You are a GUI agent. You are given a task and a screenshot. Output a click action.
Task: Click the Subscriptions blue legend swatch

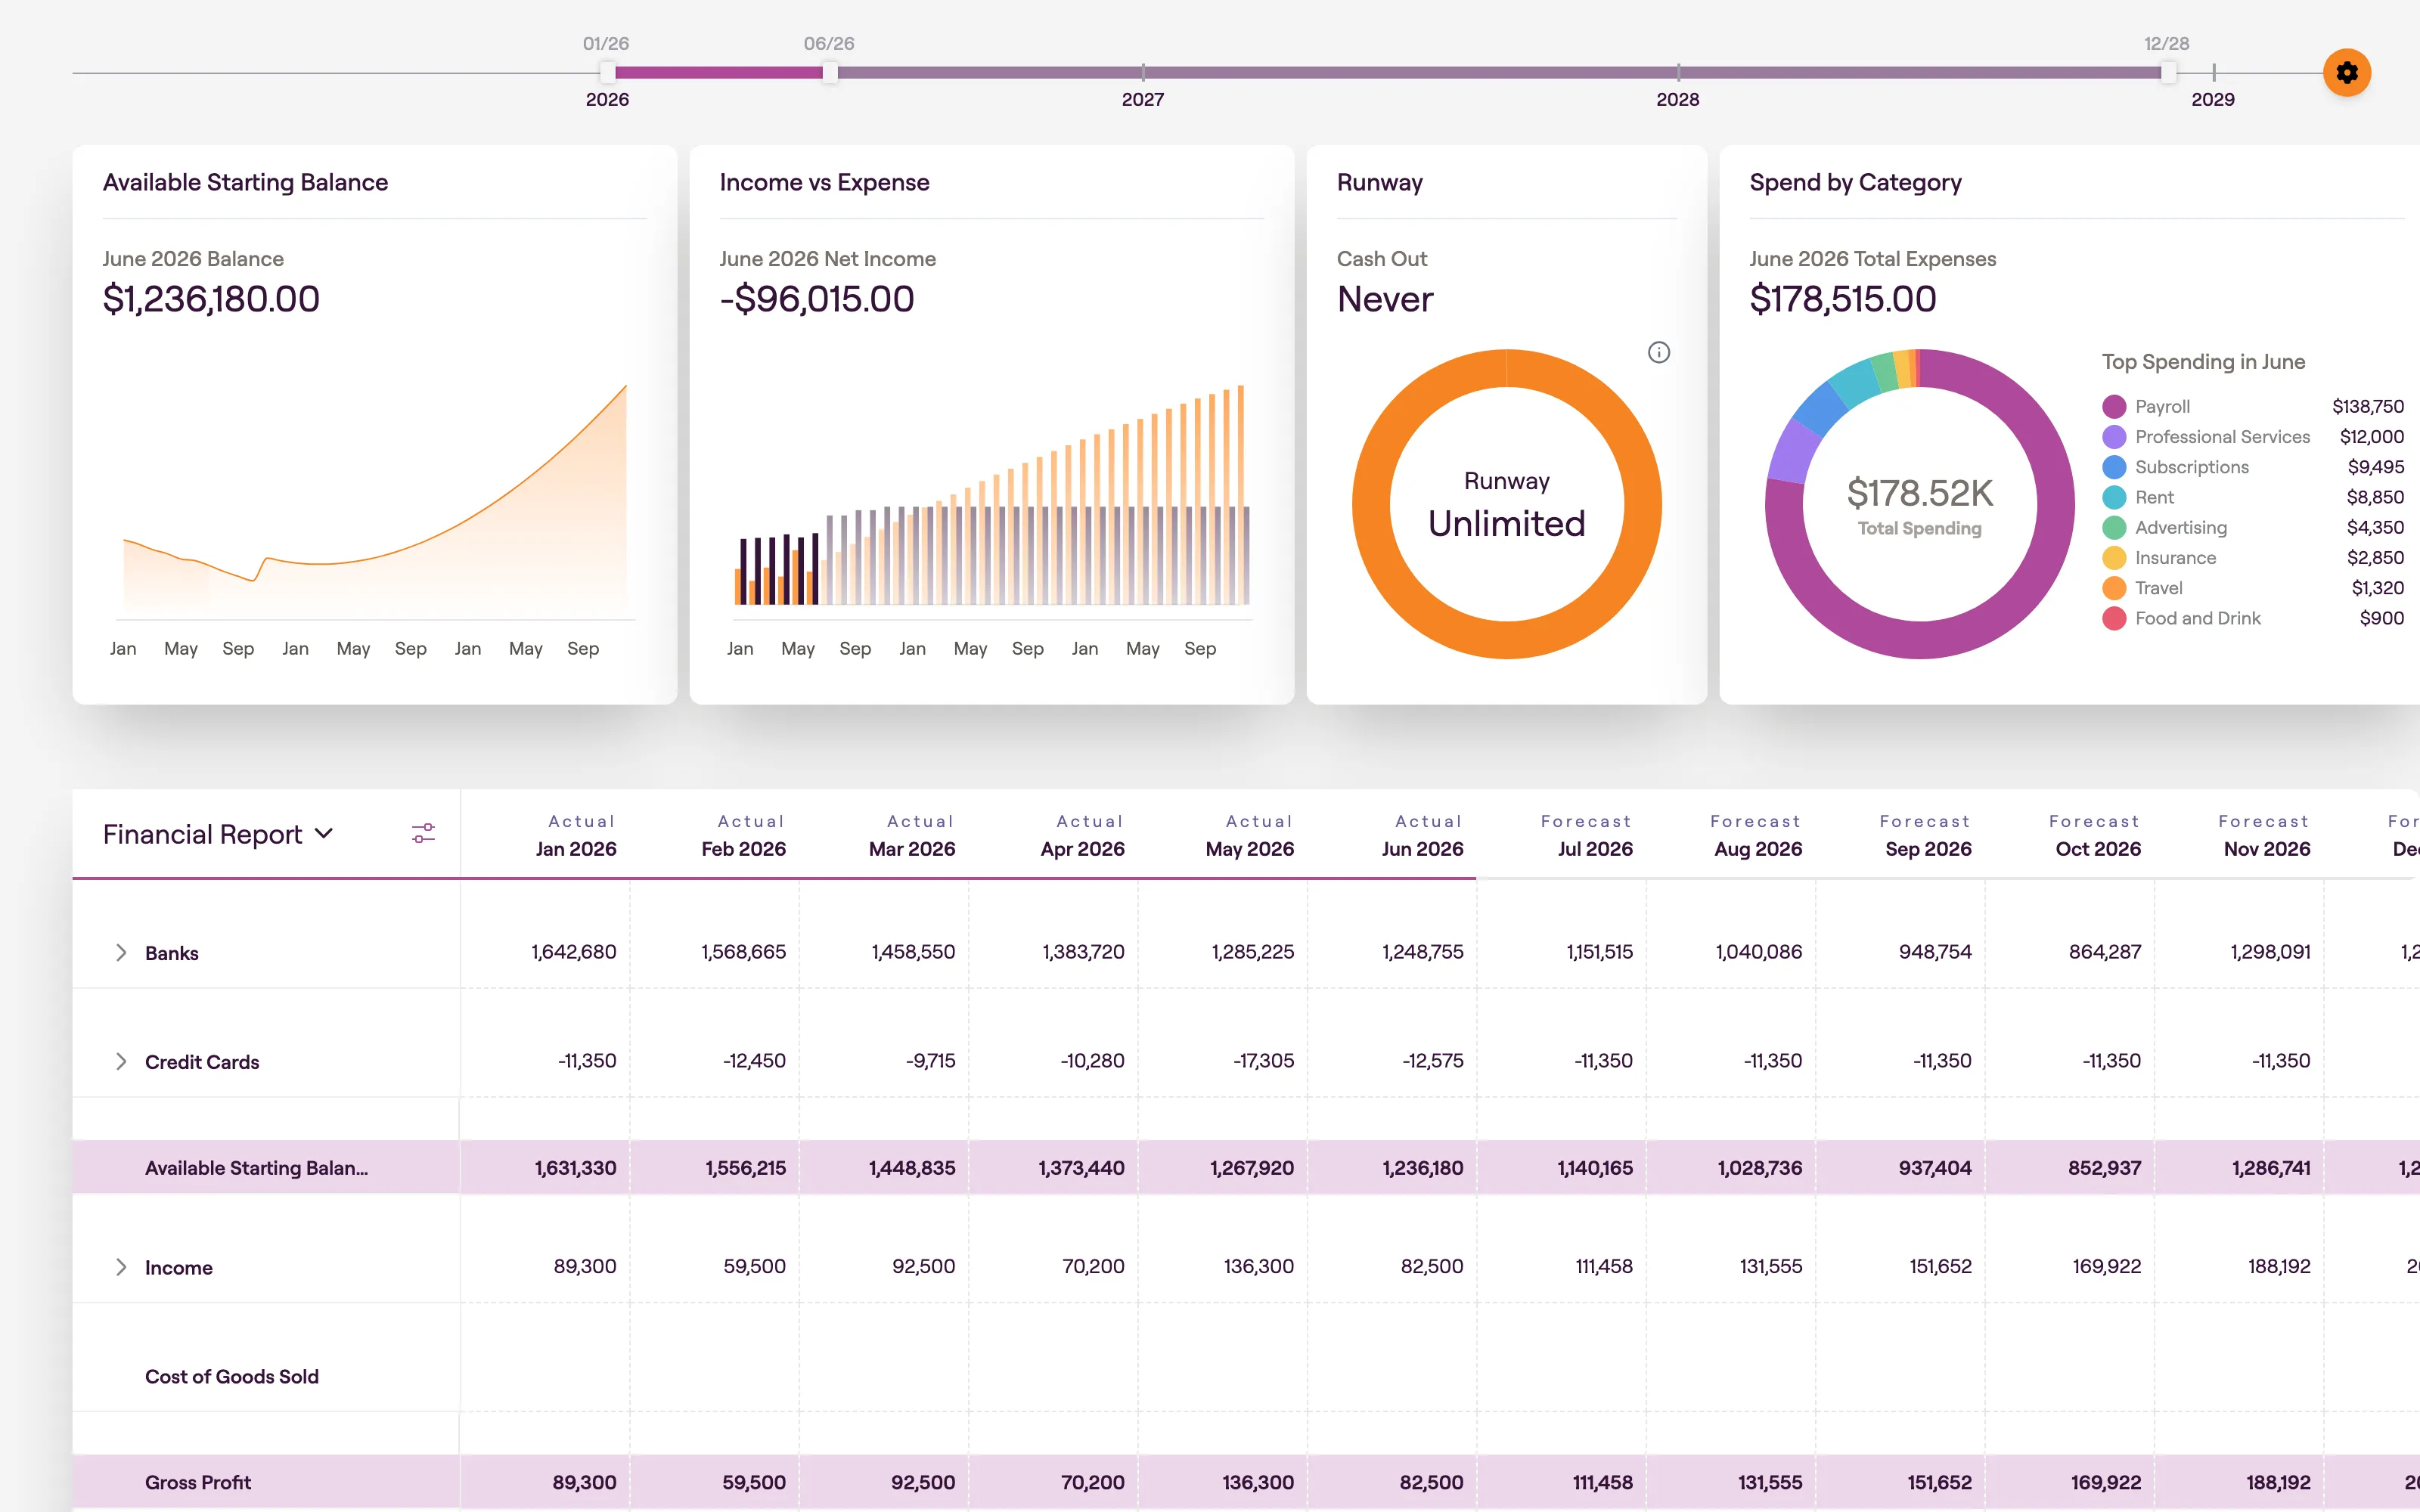pyautogui.click(x=2114, y=467)
